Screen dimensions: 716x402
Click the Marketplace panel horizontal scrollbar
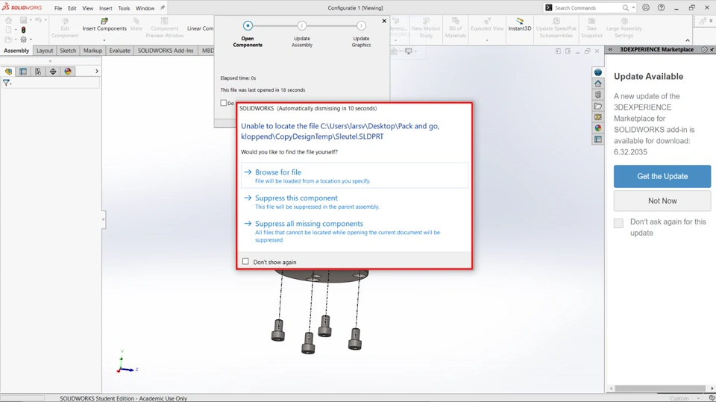click(659, 389)
